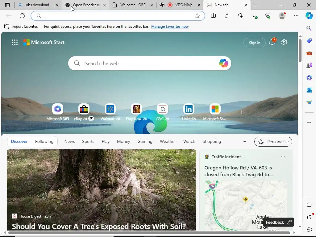Toggle sidebar panel layout icon
Image resolution: width=316 pixels, height=237 pixels.
(x=309, y=205)
